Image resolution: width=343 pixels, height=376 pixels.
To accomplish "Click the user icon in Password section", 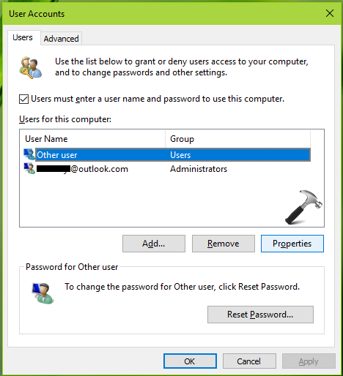I will pyautogui.click(x=43, y=293).
